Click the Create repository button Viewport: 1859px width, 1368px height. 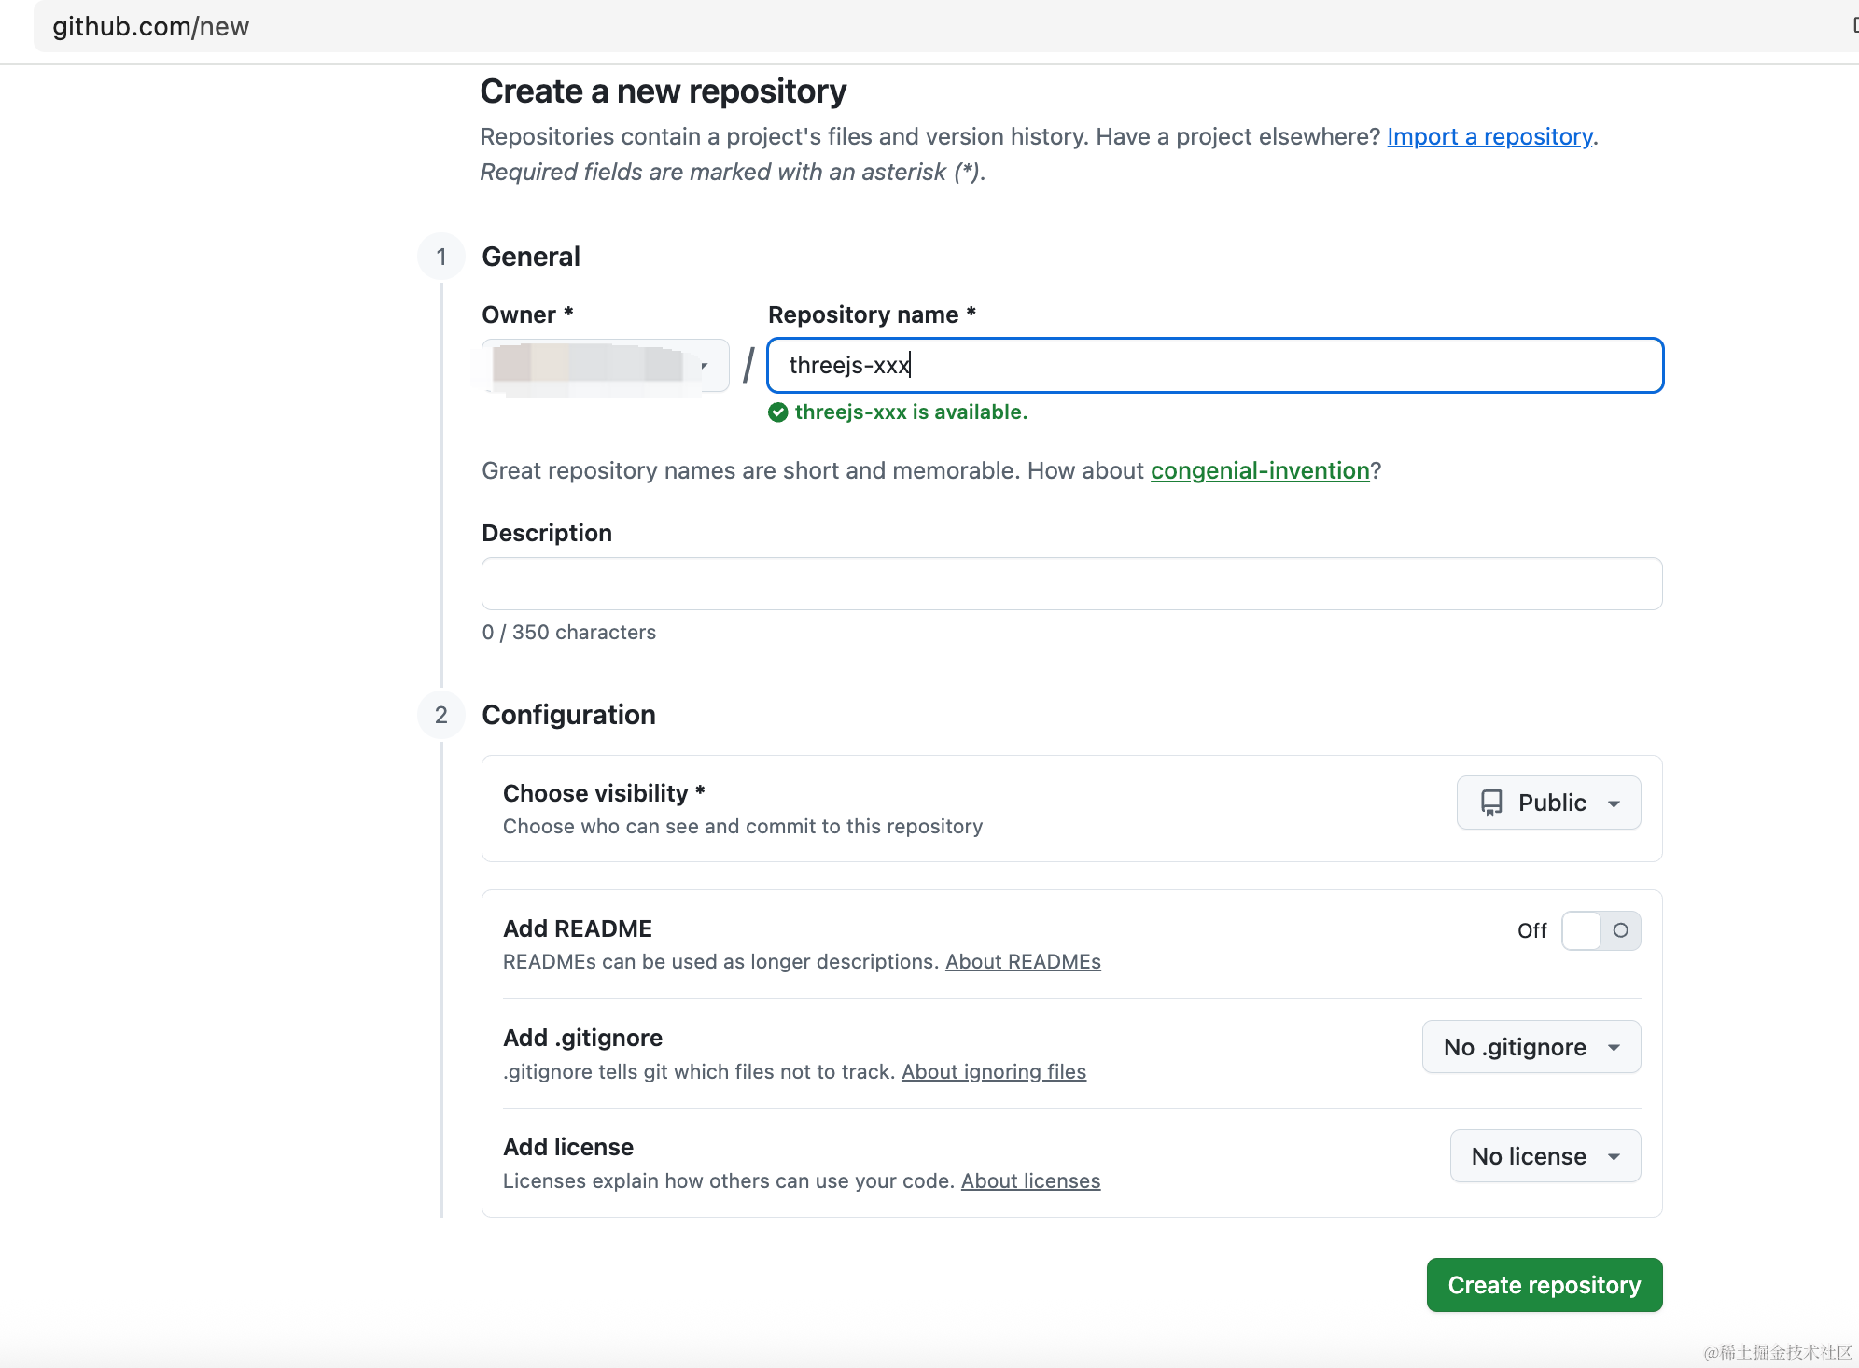[1545, 1285]
